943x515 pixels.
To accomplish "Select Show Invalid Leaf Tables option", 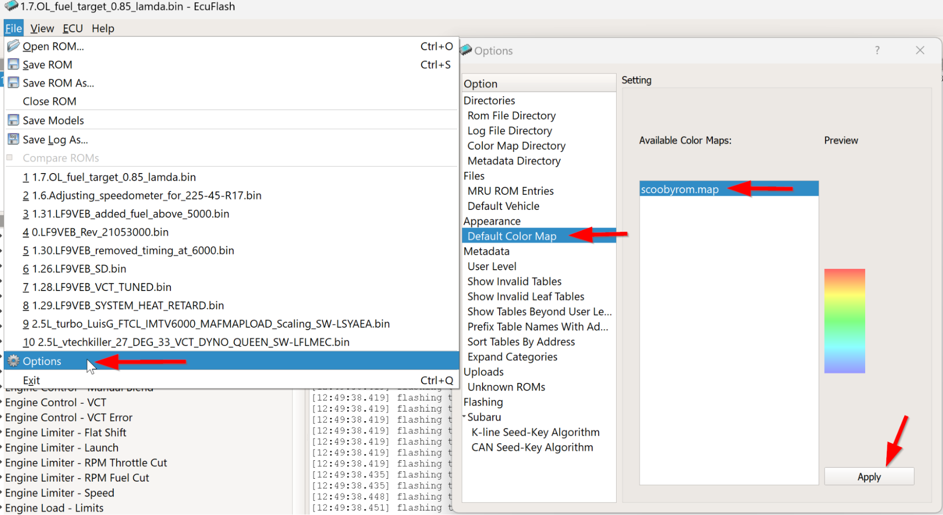I will (539, 297).
